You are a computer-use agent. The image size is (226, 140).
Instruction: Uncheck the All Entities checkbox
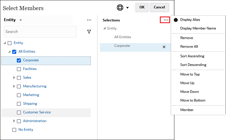14,52
